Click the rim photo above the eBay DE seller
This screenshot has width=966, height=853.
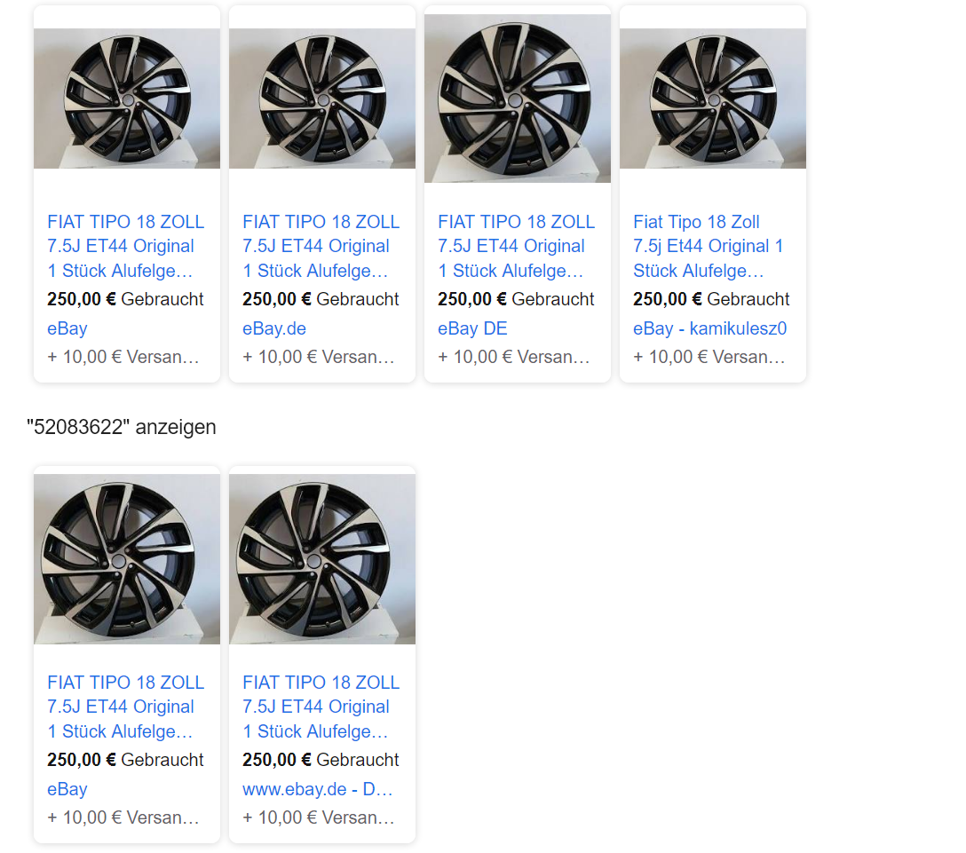tap(517, 99)
